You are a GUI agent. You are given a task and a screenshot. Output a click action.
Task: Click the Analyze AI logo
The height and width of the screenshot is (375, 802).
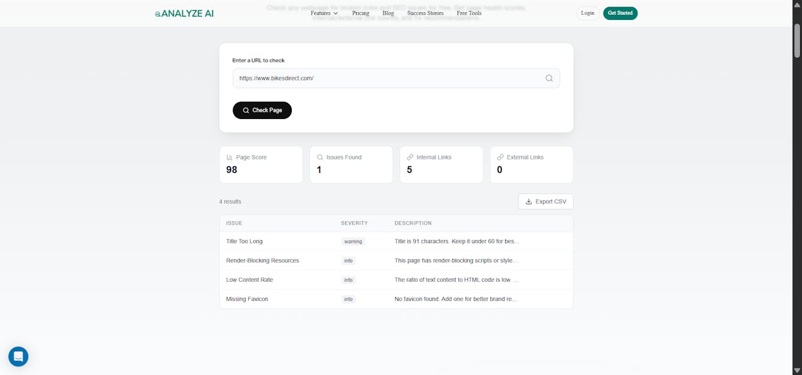click(184, 14)
